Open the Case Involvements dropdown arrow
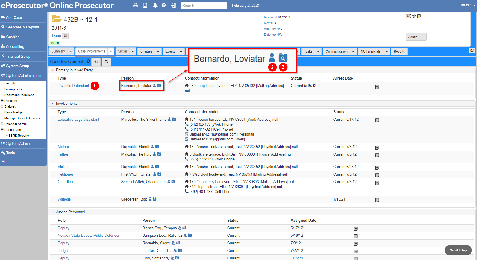This screenshot has height=260, width=477. pos(111,51)
